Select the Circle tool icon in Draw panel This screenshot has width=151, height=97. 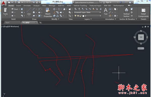point(34,12)
